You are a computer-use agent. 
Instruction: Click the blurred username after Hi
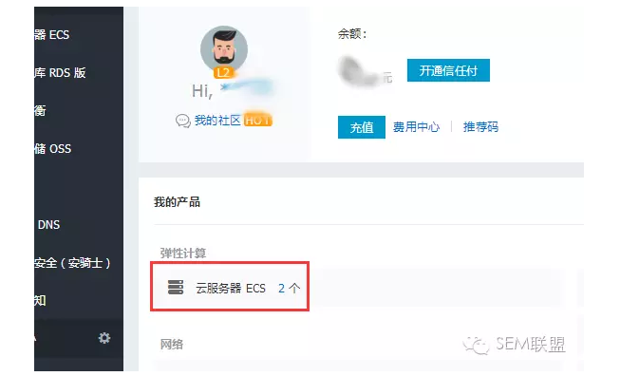[247, 87]
